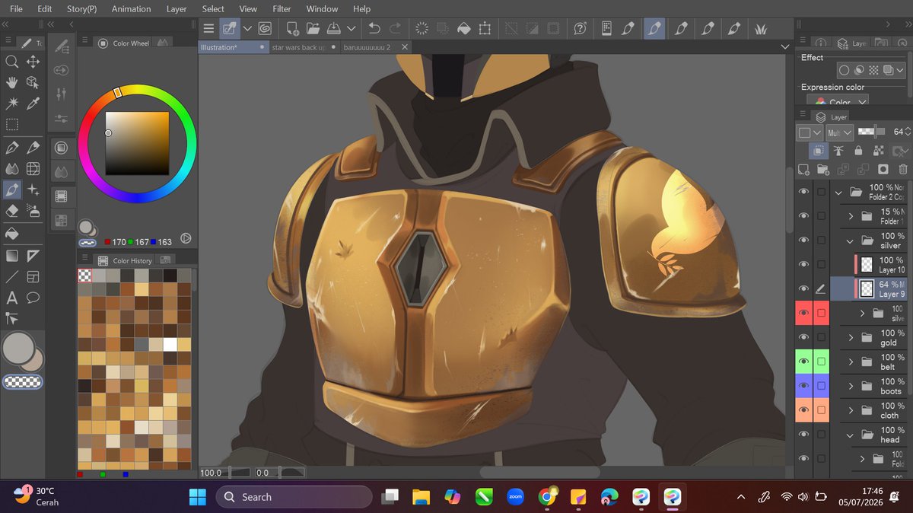This screenshot has height=513, width=913.
Task: Expand the gold folder
Action: (x=850, y=338)
